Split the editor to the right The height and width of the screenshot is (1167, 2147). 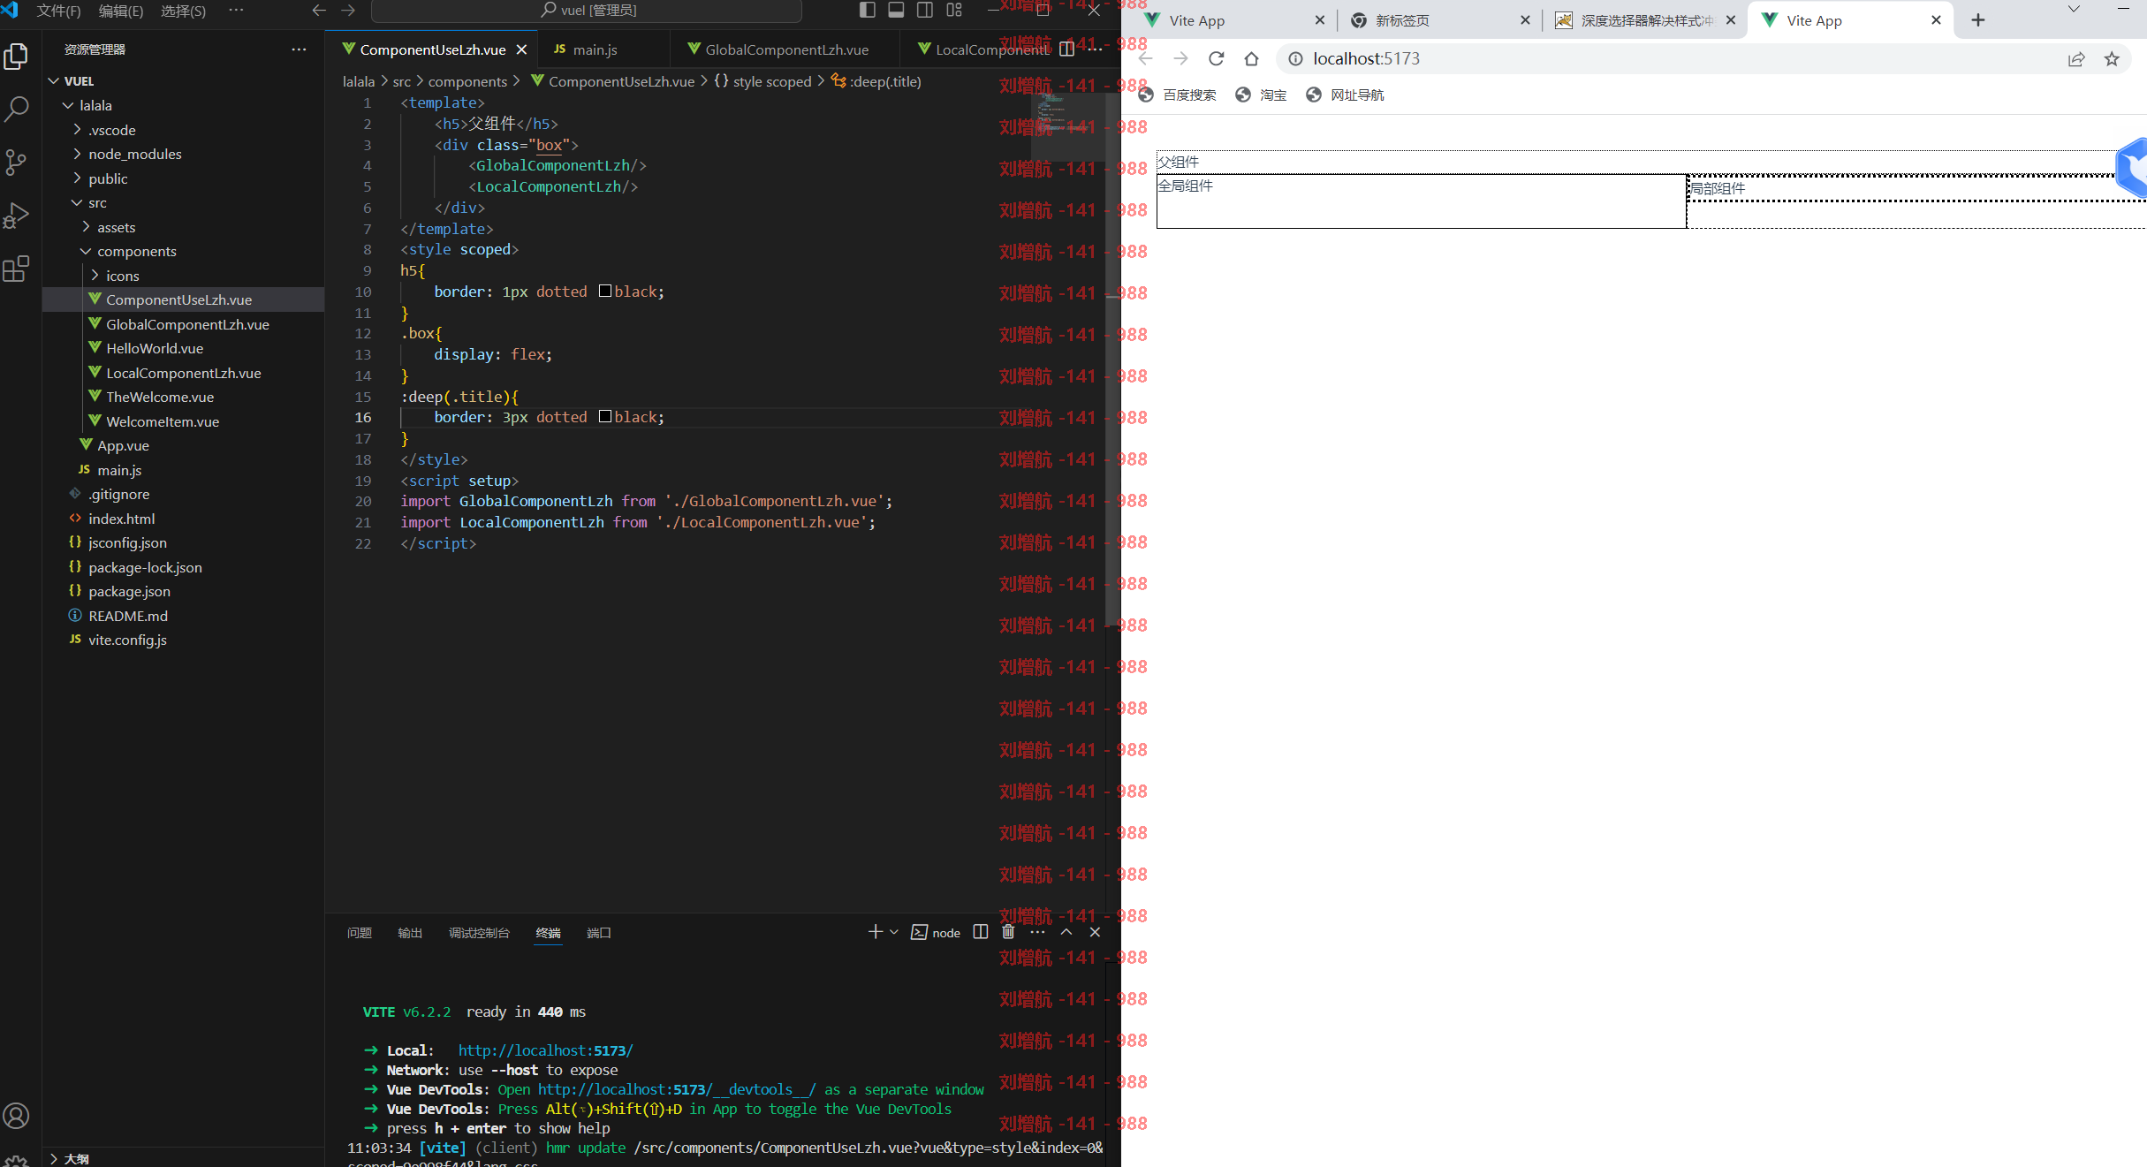[1067, 49]
